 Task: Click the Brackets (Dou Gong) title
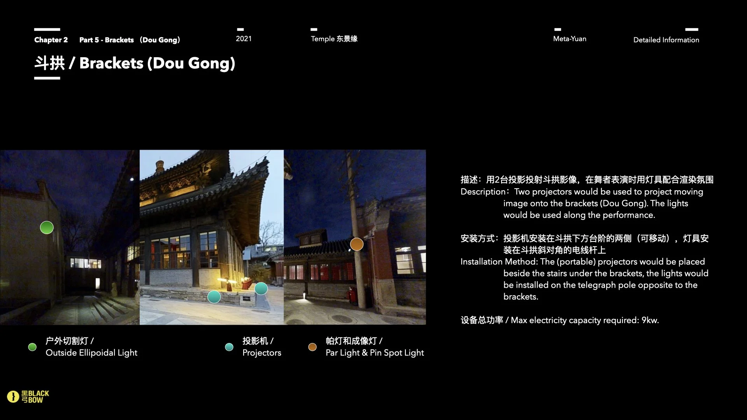[x=135, y=63]
